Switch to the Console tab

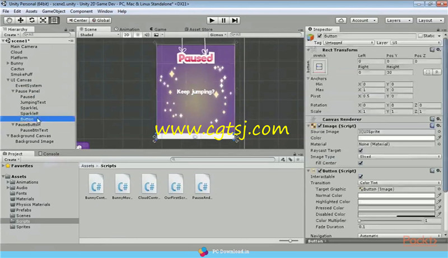click(49, 154)
